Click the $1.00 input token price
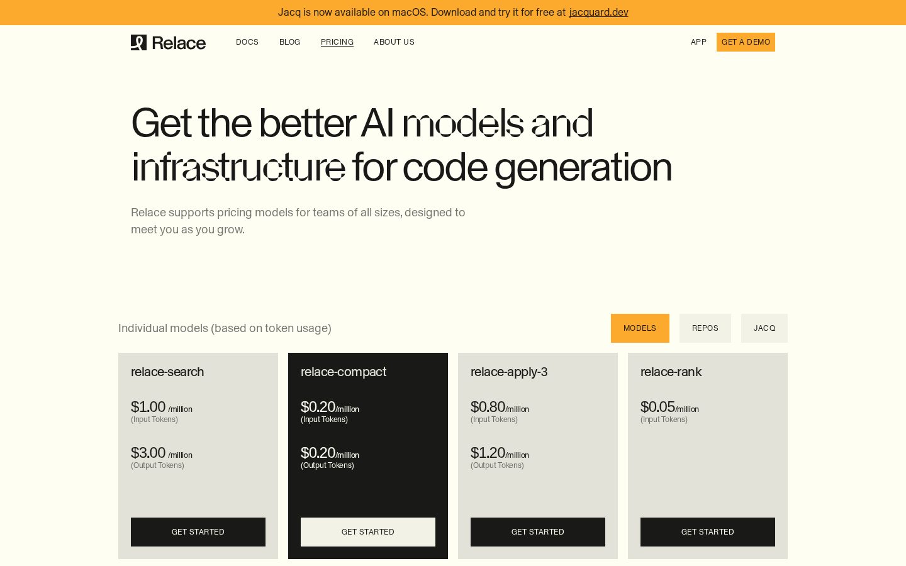 point(148,407)
